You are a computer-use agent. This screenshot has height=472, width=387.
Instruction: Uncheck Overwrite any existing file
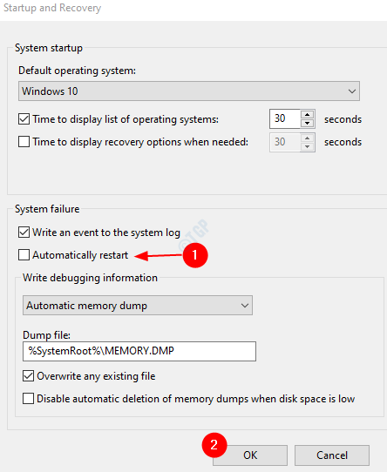click(x=29, y=376)
